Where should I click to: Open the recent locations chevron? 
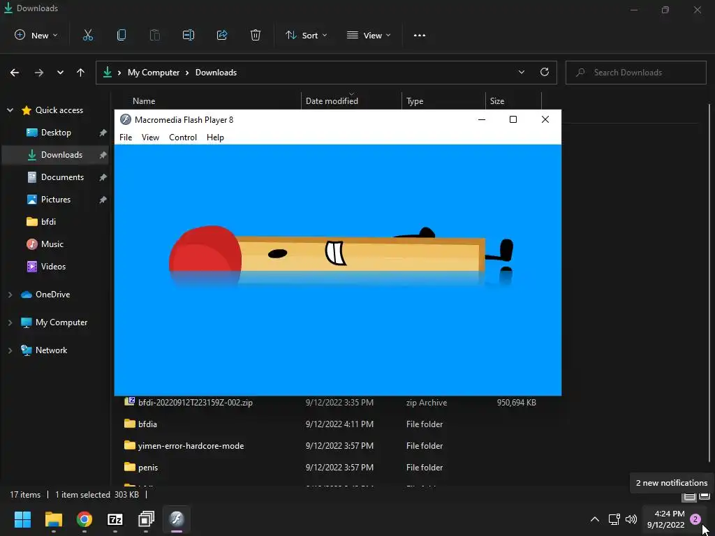60,73
